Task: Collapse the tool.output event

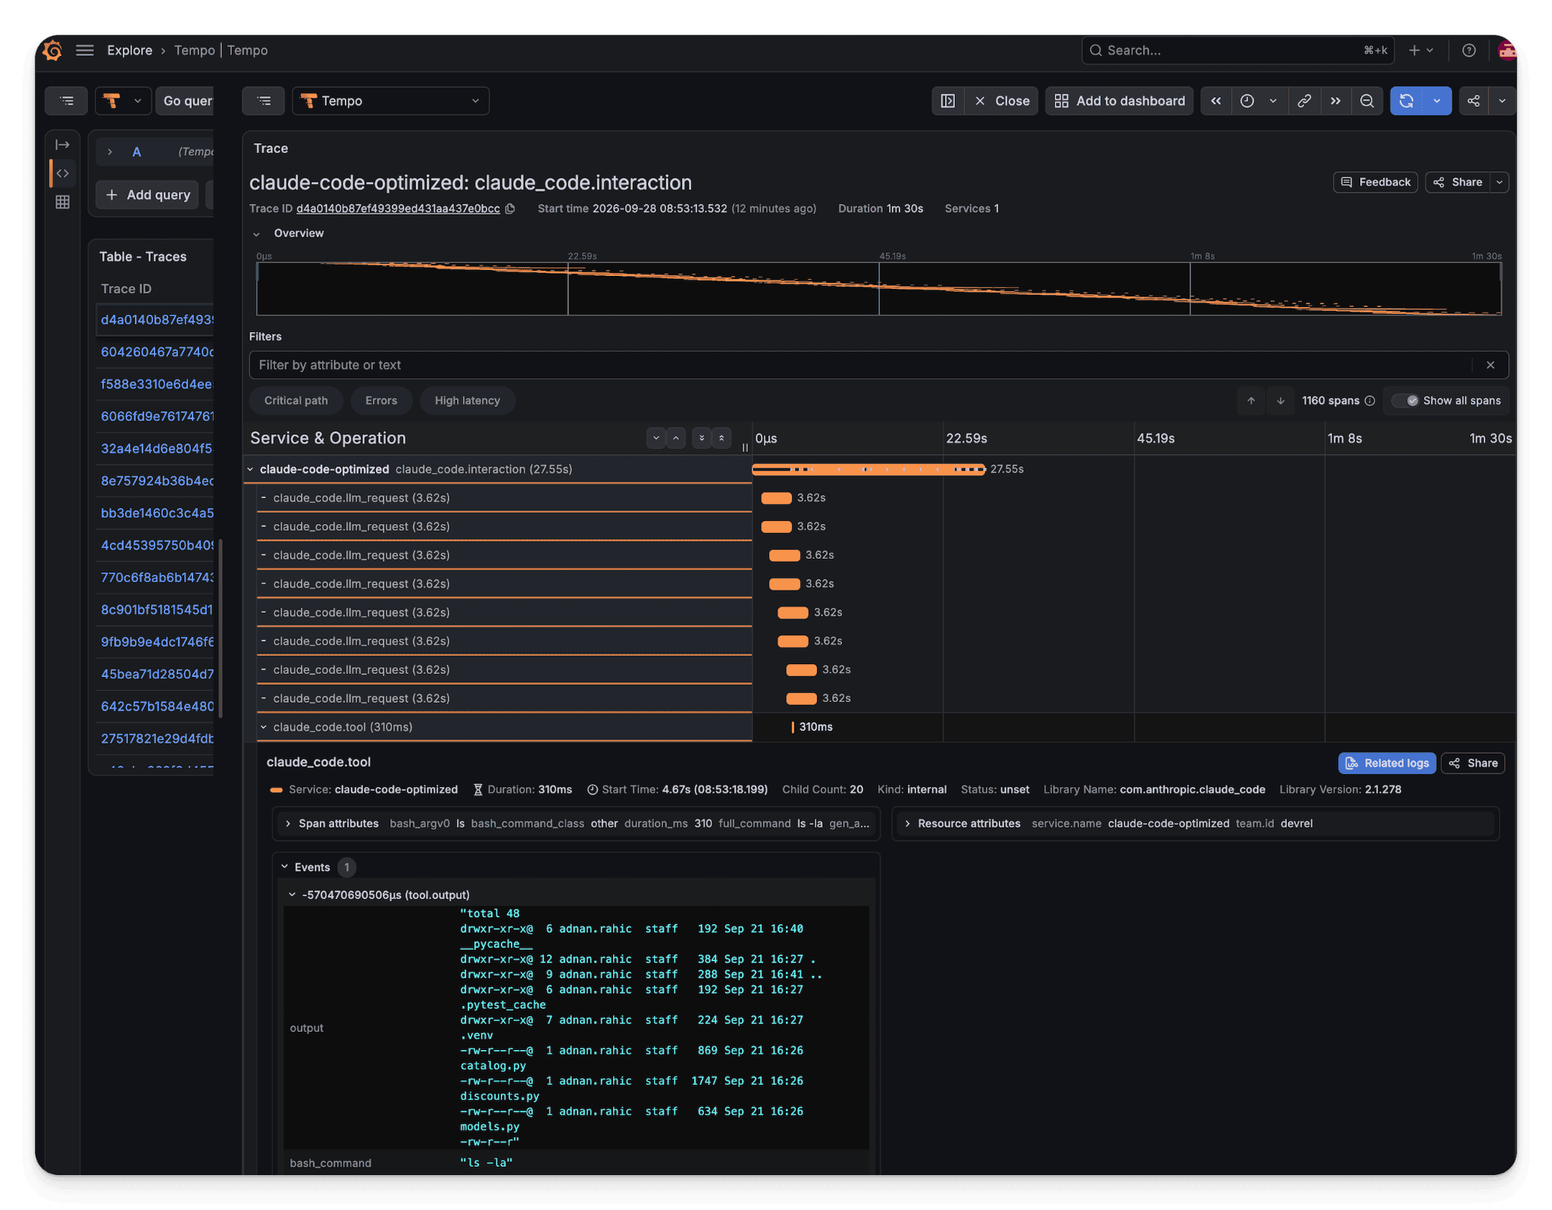Action: point(292,895)
